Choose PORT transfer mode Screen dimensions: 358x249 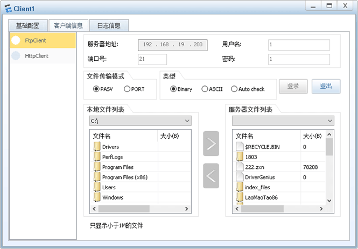tap(127, 89)
